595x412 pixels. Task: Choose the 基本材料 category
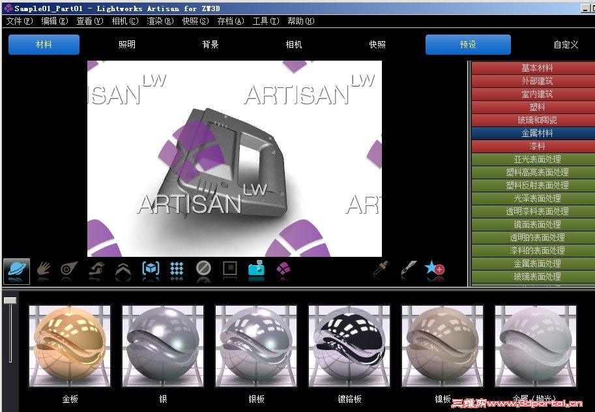tap(533, 68)
